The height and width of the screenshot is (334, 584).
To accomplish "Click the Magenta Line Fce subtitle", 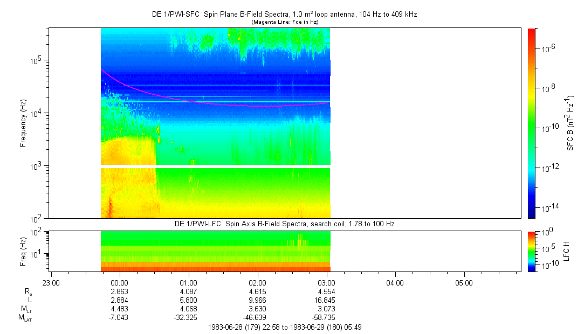I will (x=285, y=22).
